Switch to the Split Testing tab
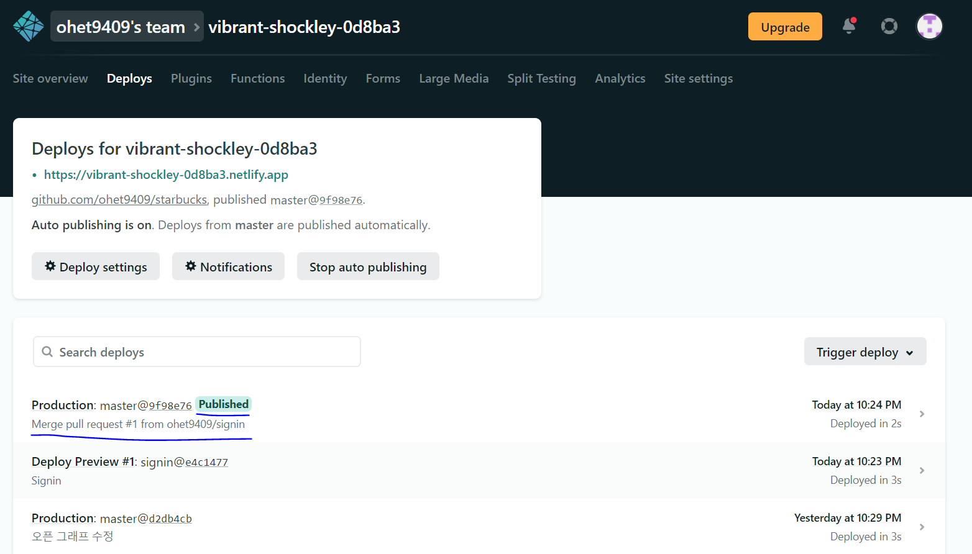Image resolution: width=972 pixels, height=554 pixels. [541, 78]
